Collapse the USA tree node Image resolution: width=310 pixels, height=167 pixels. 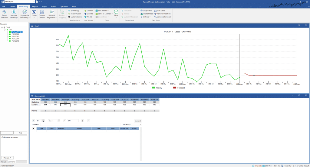[x=5, y=30]
